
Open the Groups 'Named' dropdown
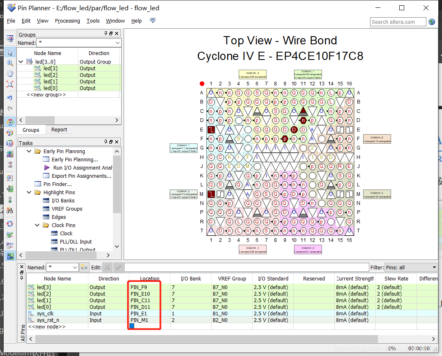(x=117, y=43)
